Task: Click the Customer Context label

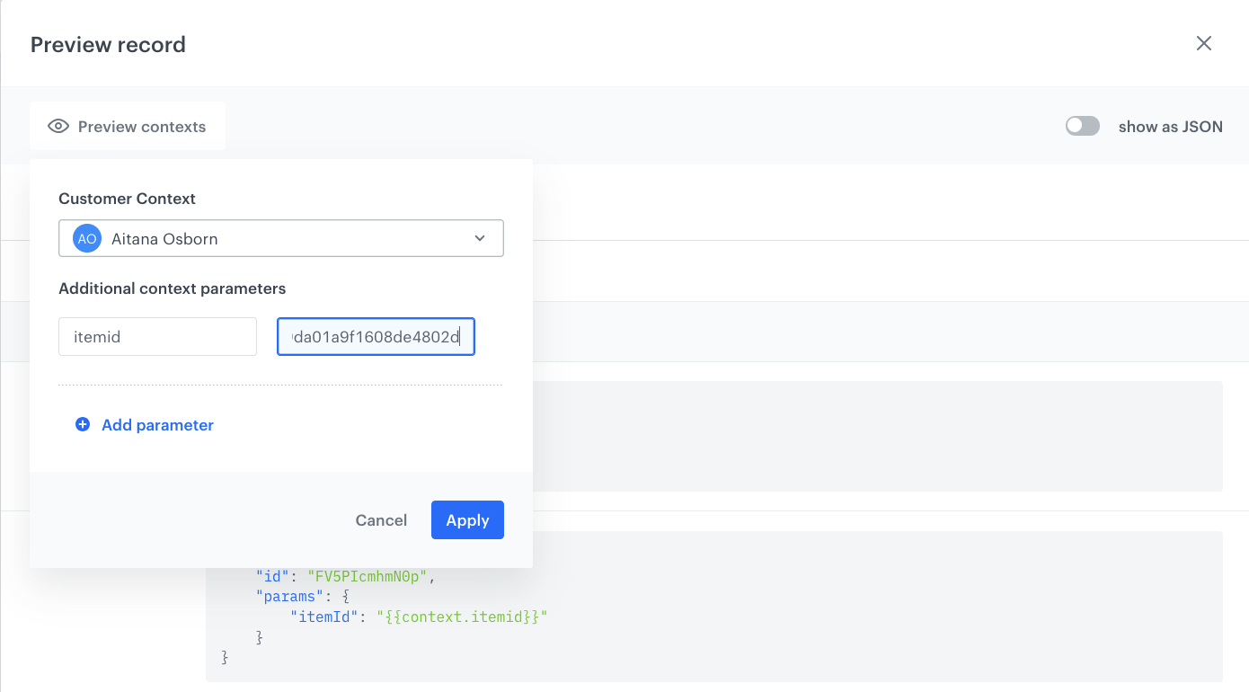Action: click(x=127, y=199)
